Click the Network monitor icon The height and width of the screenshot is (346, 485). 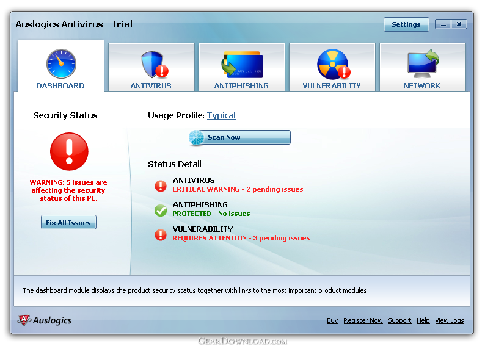pyautogui.click(x=423, y=63)
